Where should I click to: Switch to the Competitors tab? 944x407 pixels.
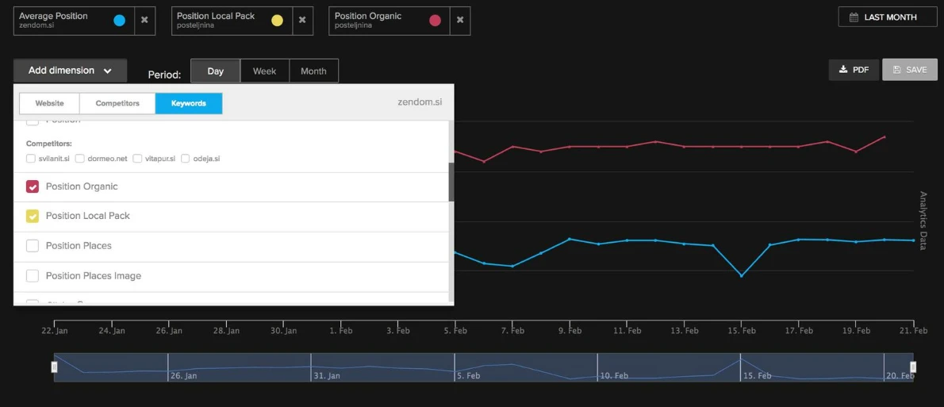tap(117, 103)
